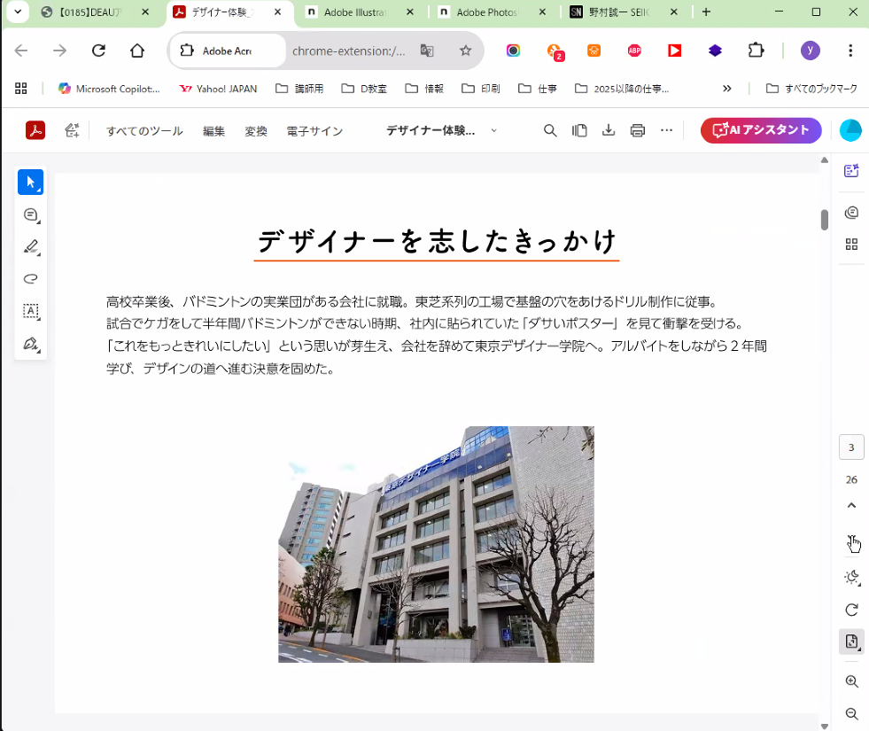The width and height of the screenshot is (869, 731).
Task: Click the page number 3 field
Action: pos(851,447)
